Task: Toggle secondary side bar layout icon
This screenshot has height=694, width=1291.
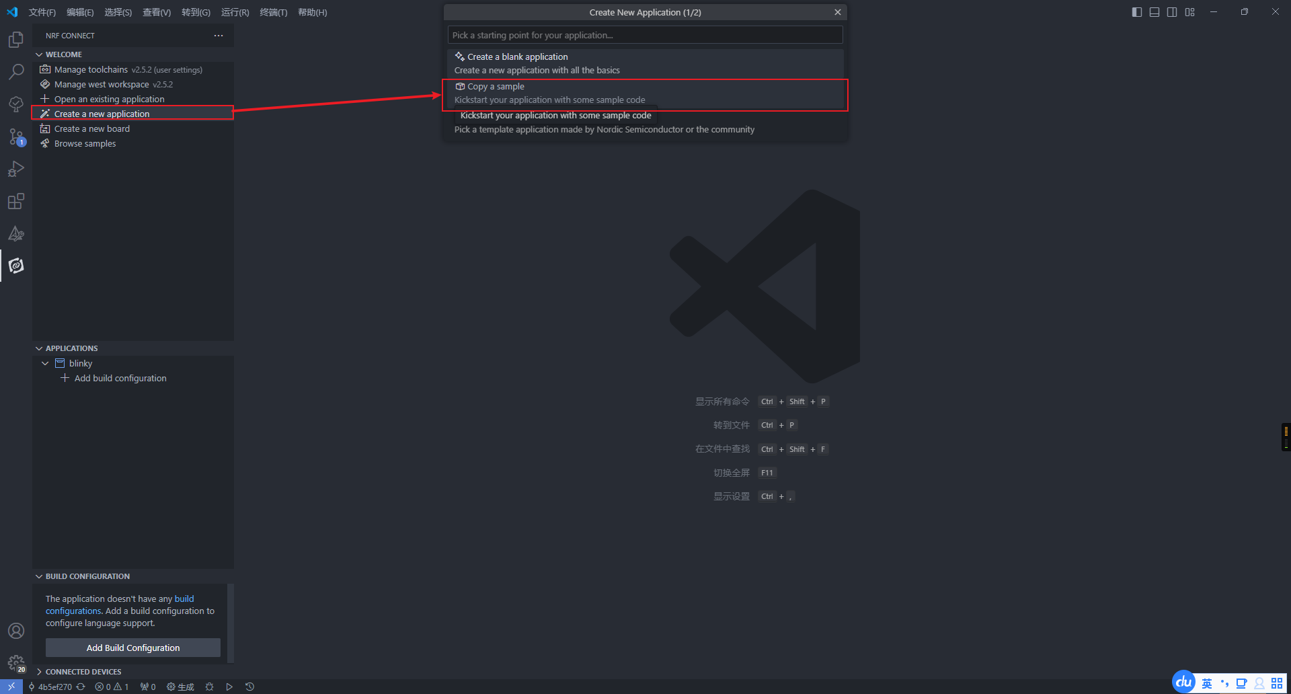Action: 1172,12
